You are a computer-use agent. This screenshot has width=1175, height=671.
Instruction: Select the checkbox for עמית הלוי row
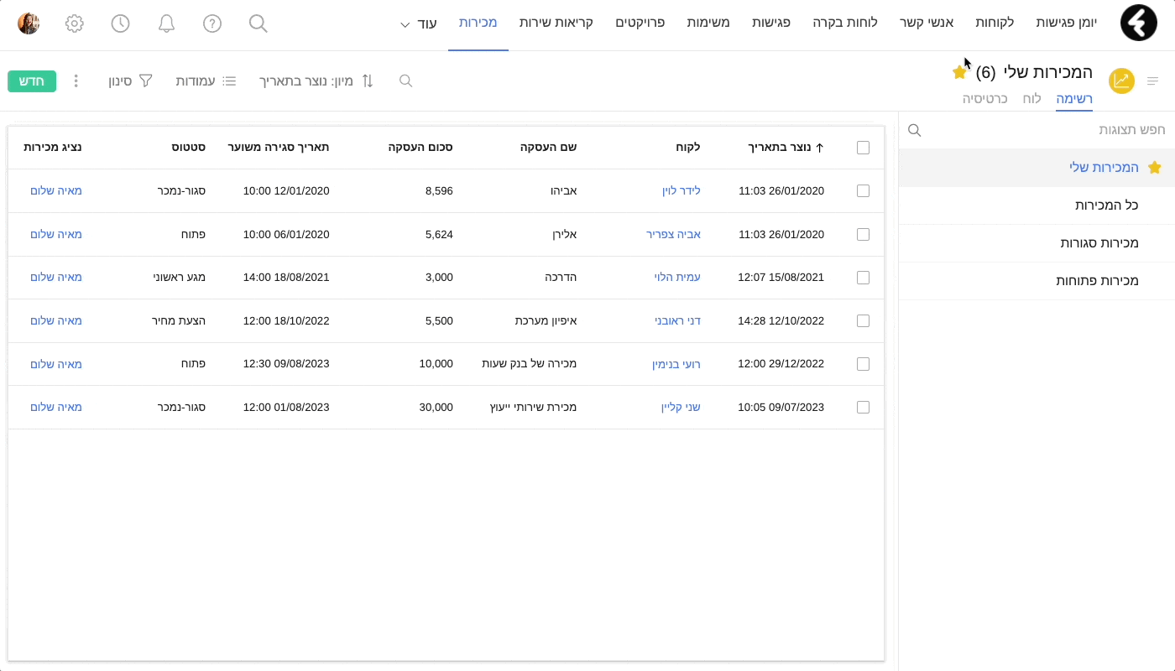(863, 277)
